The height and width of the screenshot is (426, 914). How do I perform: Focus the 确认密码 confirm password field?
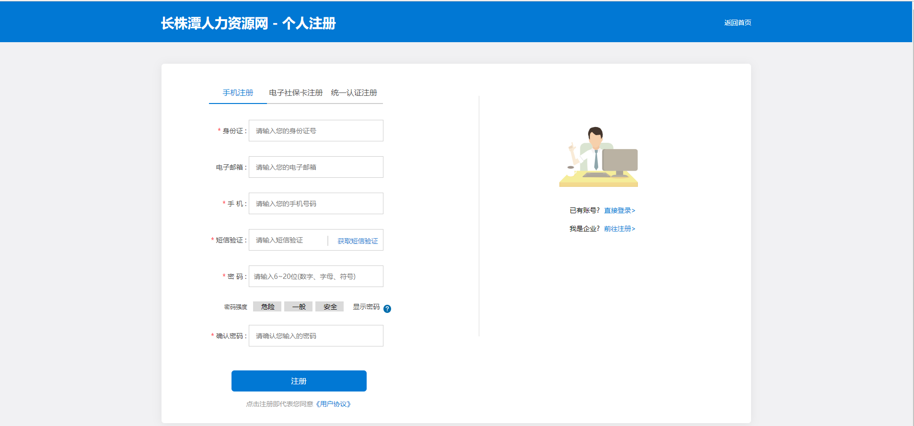tap(316, 336)
